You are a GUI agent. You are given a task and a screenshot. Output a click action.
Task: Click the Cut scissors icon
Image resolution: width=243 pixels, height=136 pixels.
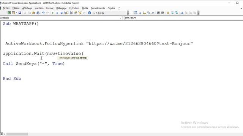pos(25,13)
